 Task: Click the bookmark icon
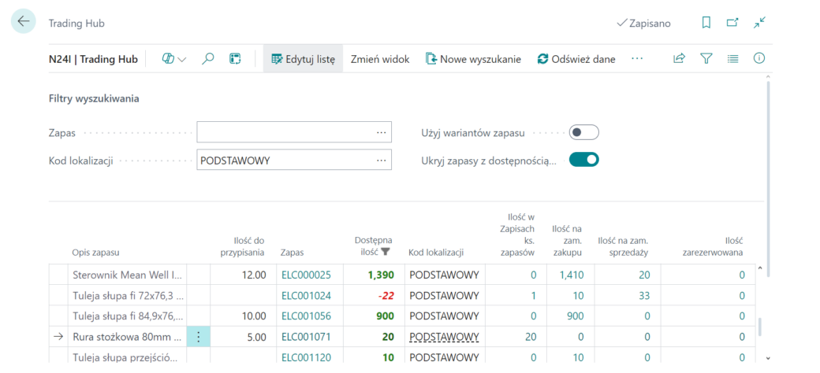tap(706, 23)
